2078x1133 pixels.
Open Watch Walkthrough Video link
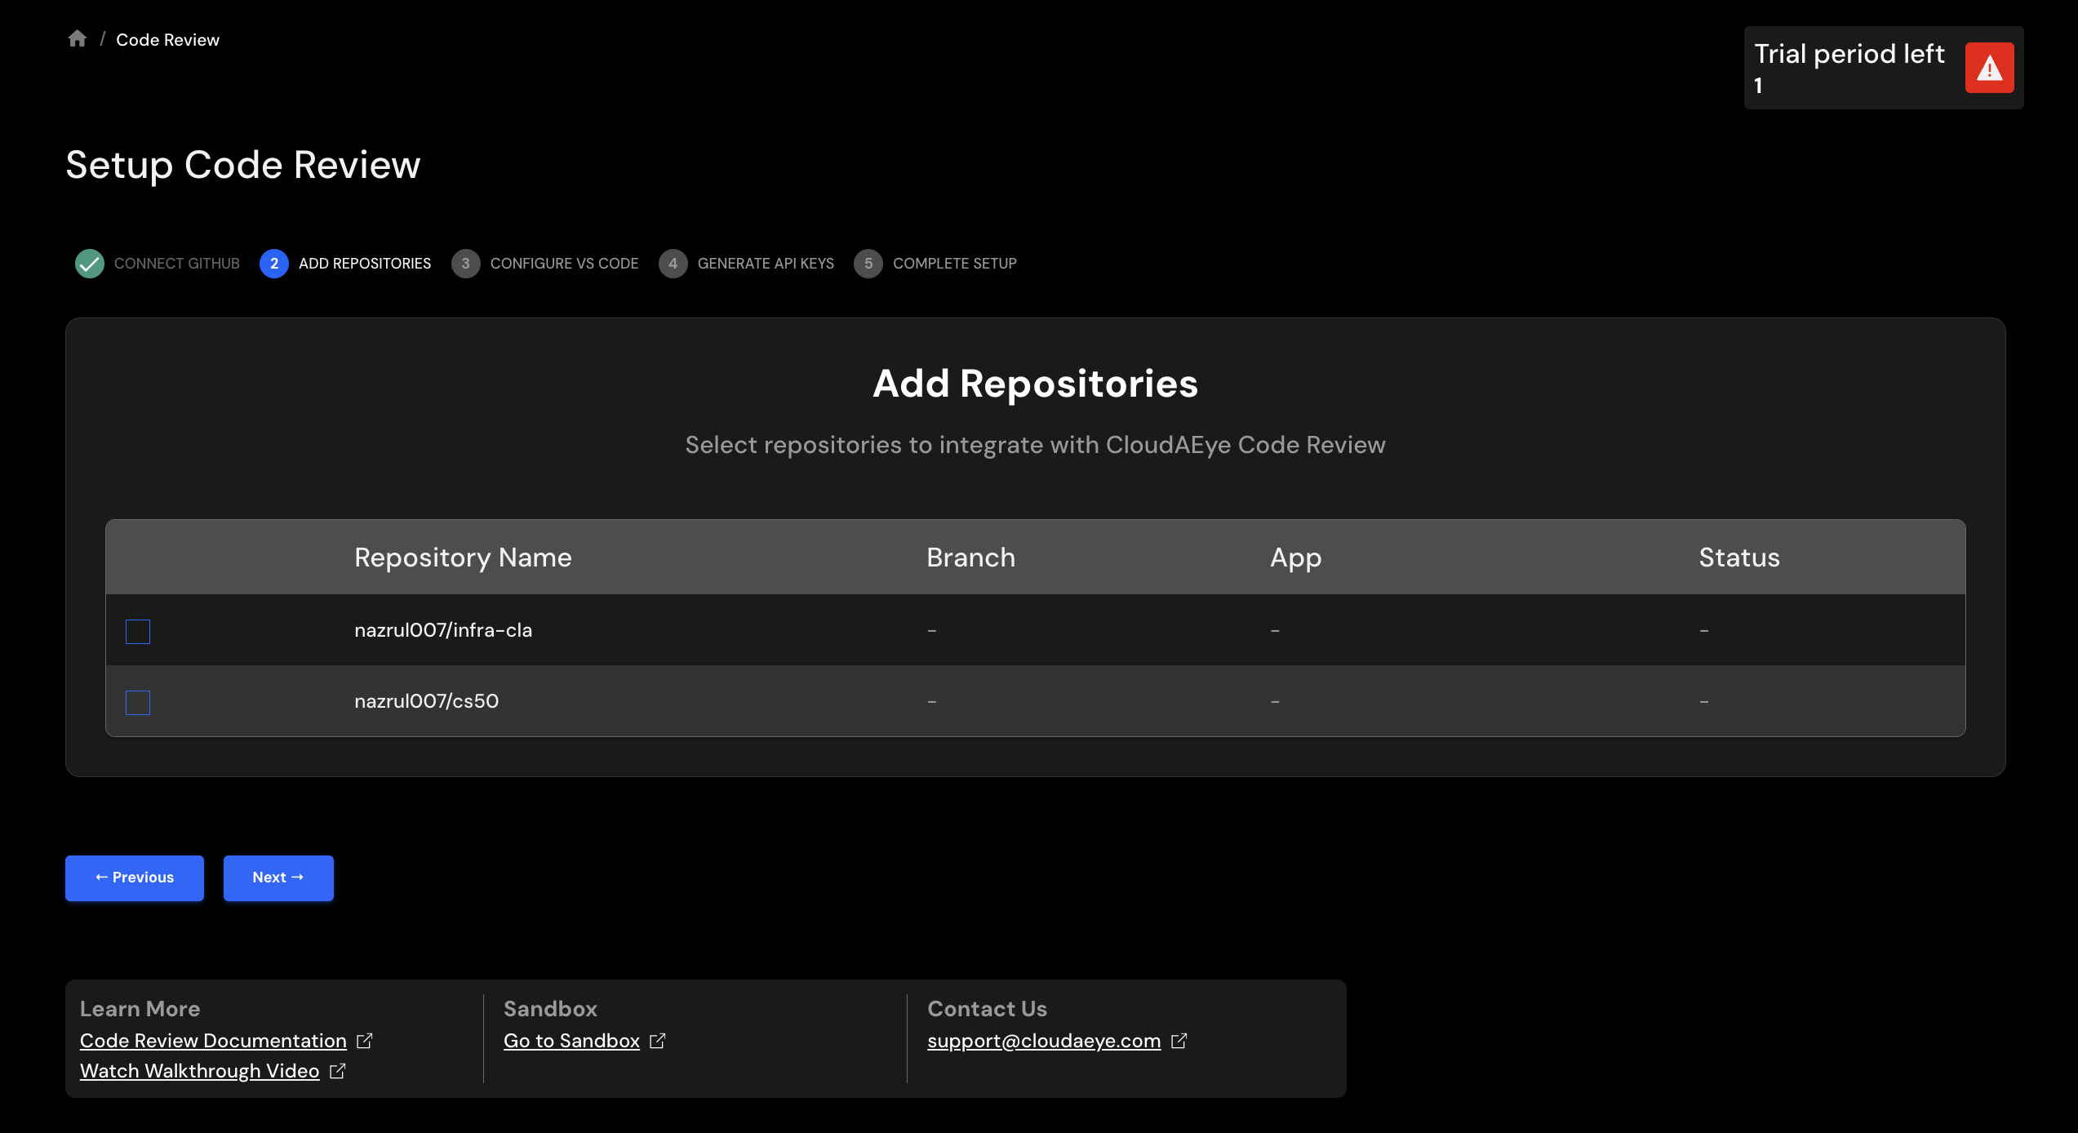pos(199,1071)
